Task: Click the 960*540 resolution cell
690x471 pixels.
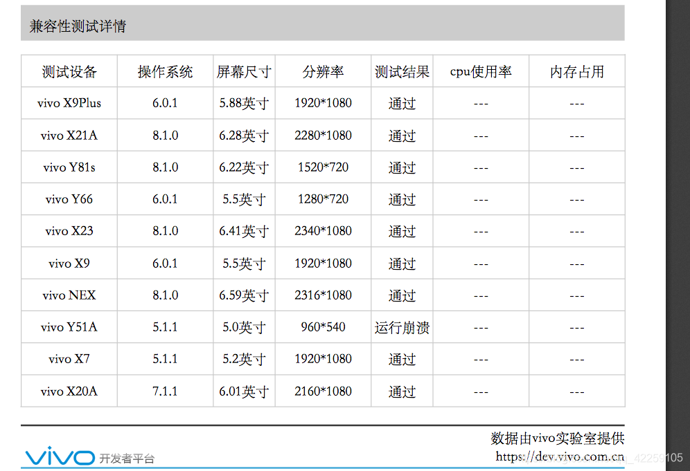Action: click(323, 327)
